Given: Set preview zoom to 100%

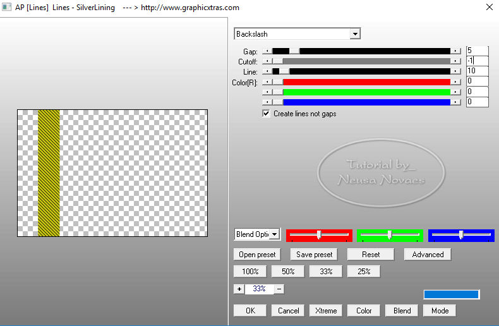Looking at the screenshot, I should coord(250,271).
